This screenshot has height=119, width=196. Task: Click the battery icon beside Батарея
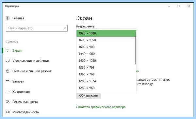(x=8, y=81)
